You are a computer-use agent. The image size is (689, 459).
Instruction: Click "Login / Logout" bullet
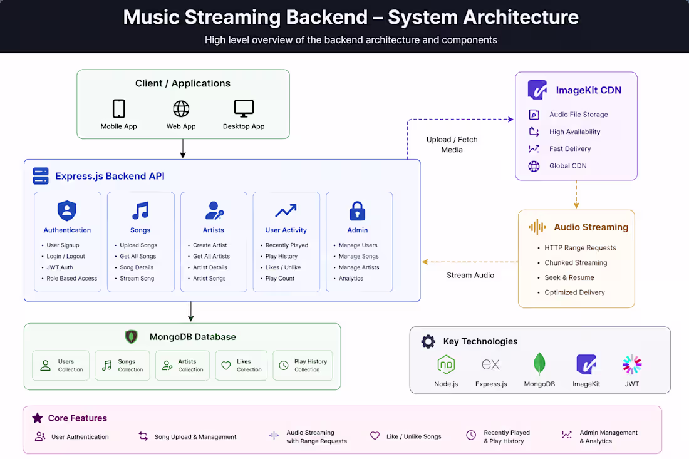(x=66, y=257)
